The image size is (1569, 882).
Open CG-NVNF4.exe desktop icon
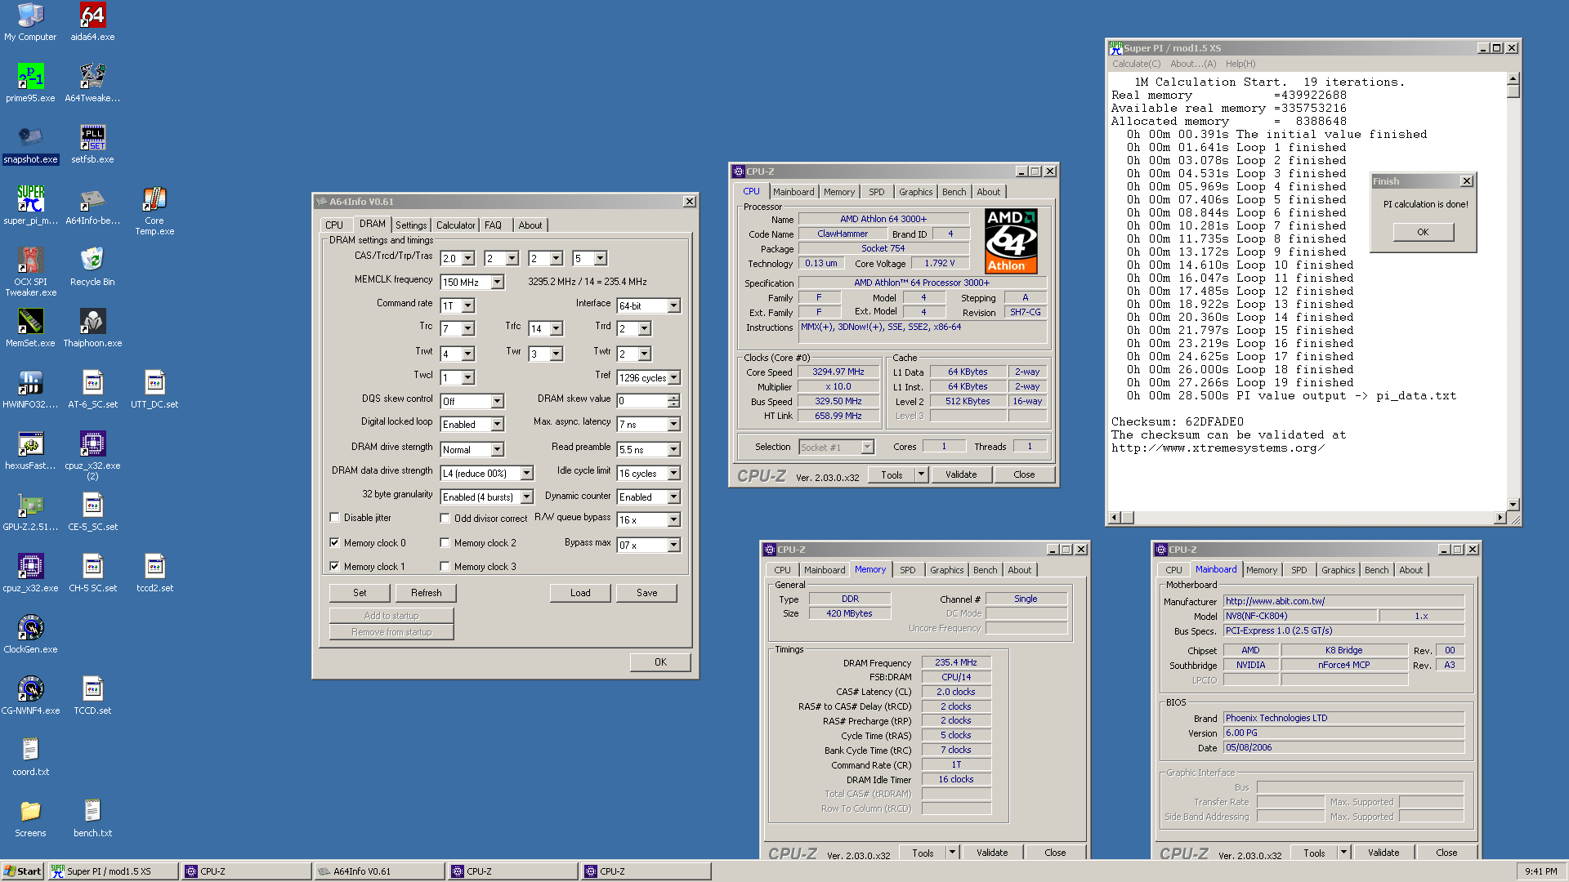pos(30,696)
